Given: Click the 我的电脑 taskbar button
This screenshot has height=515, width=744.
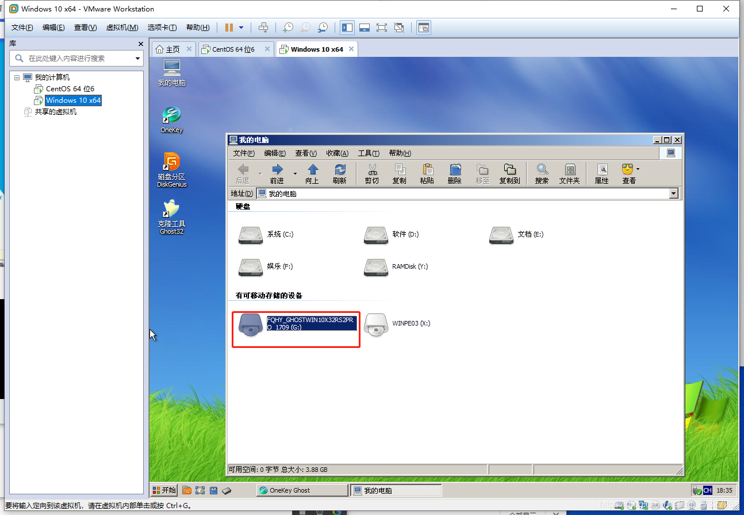Looking at the screenshot, I should (x=396, y=490).
